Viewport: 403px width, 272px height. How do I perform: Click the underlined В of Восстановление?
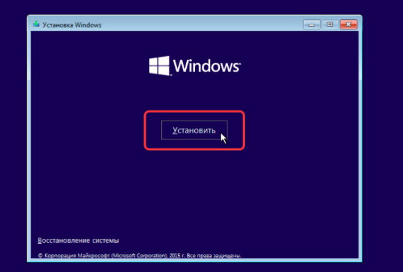[x=40, y=241]
